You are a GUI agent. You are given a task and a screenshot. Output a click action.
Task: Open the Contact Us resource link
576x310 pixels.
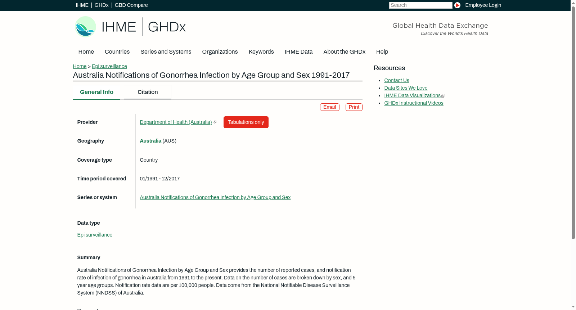397,80
